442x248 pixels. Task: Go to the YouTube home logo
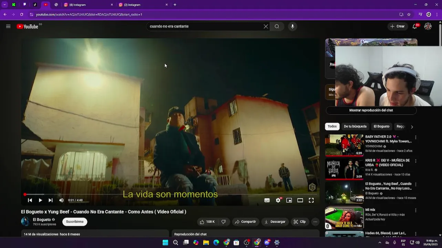click(28, 27)
